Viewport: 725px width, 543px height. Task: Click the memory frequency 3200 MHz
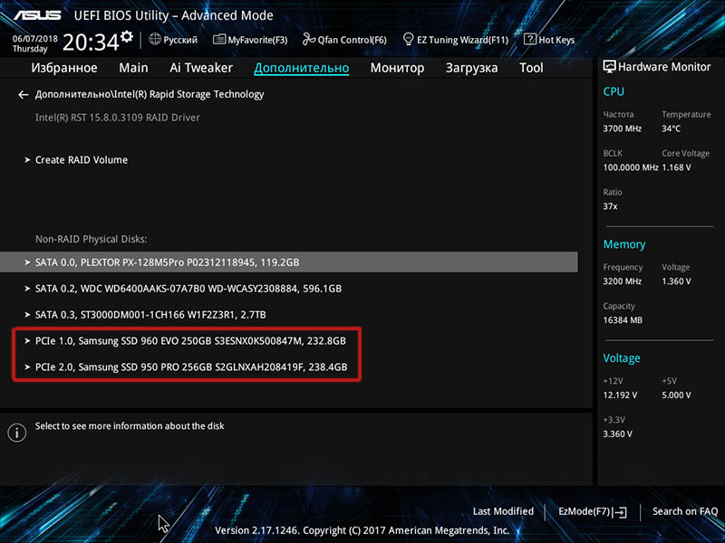click(x=622, y=281)
